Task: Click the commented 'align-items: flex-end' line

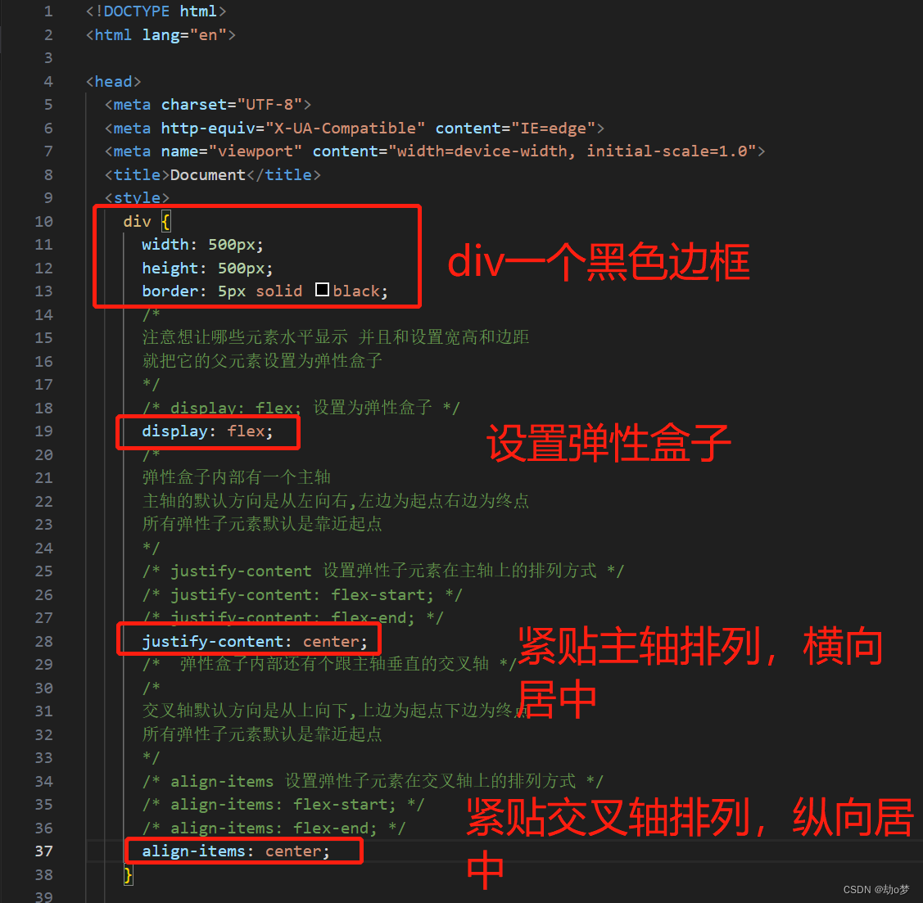Action: coord(274,829)
